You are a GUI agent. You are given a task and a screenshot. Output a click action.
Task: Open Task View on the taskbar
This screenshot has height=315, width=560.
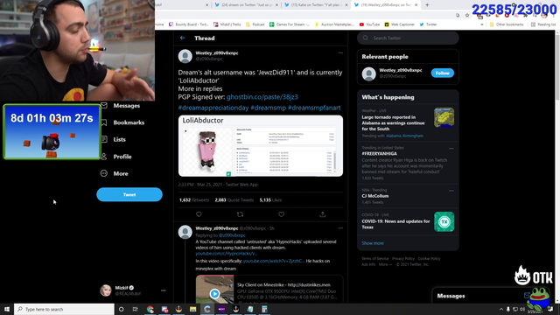136,309
